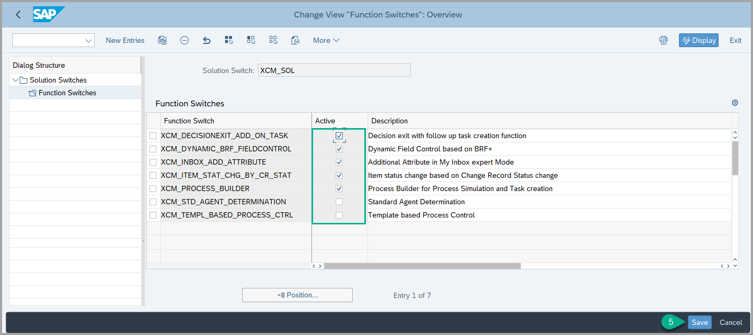Click the Delete (minus circle) icon
The width and height of the screenshot is (753, 335).
tap(185, 40)
